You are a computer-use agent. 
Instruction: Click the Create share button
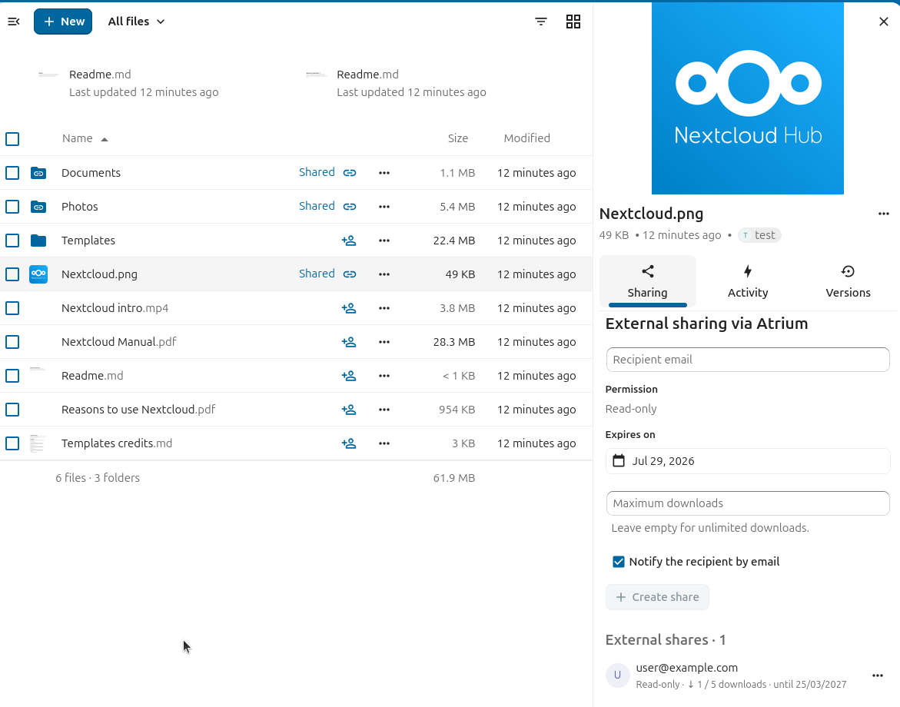pos(657,597)
